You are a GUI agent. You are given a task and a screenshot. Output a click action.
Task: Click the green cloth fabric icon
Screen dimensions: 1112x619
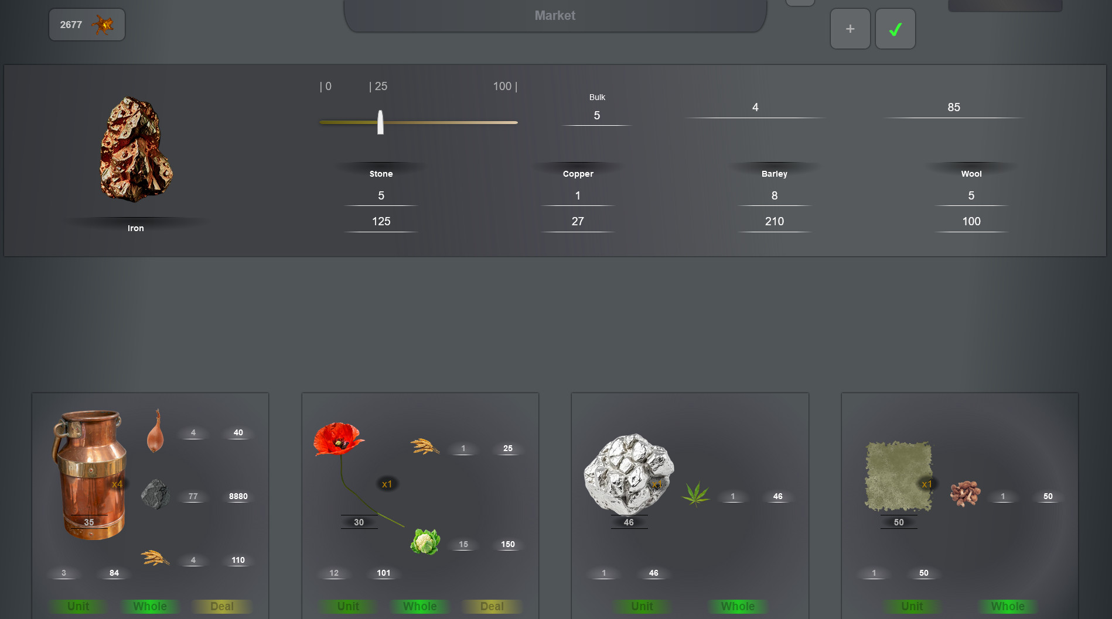(x=898, y=476)
